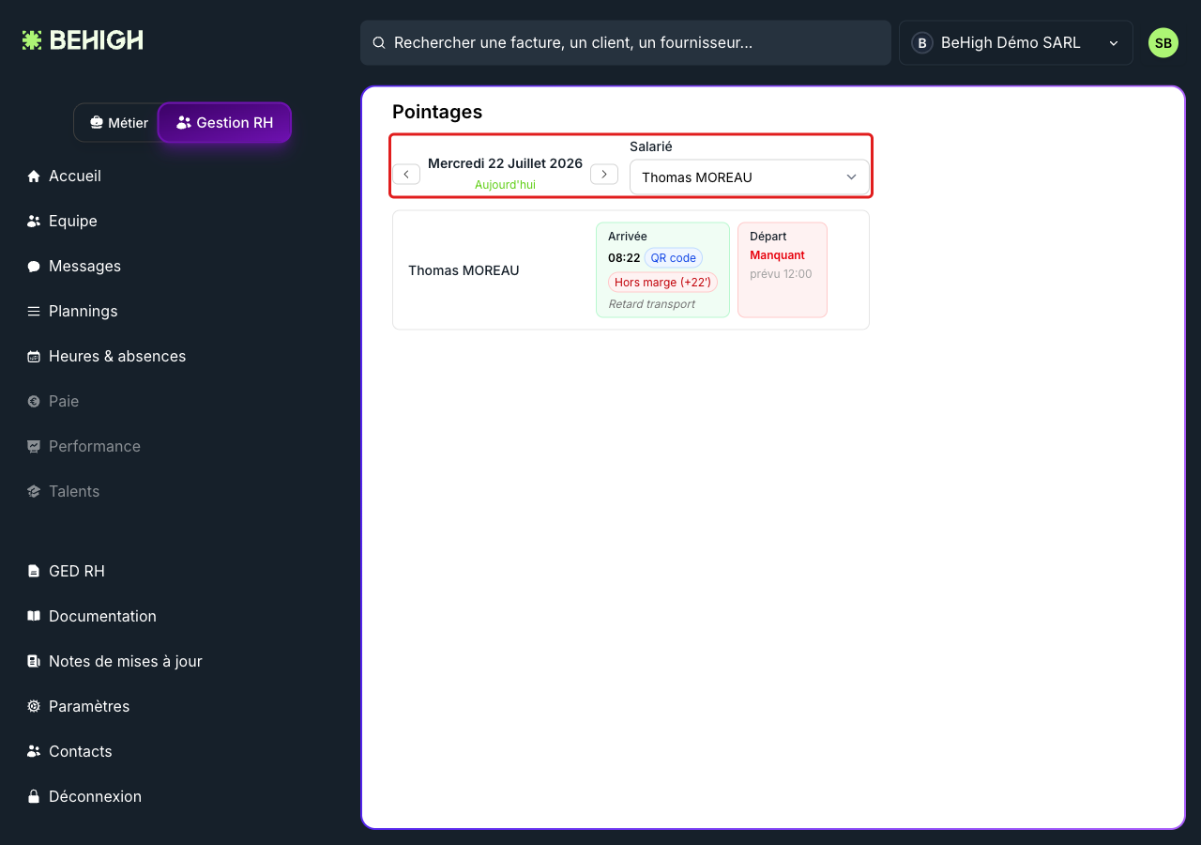
Task: Click the search field for invoices
Action: coord(626,43)
